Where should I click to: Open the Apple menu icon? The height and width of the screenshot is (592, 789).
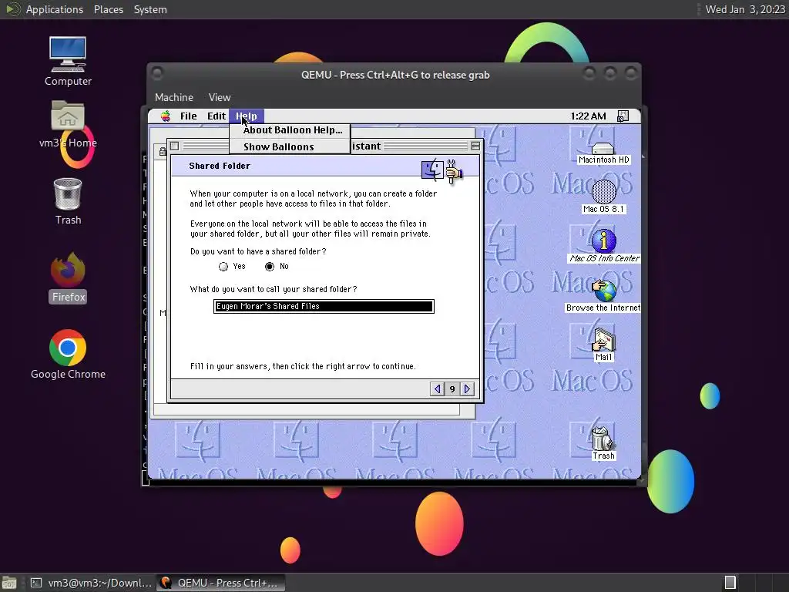pyautogui.click(x=166, y=116)
